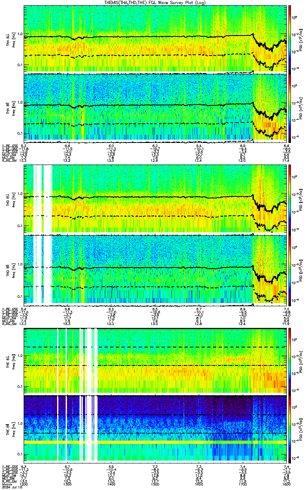The image size is (306, 490).
Task: Click the "1.0" frequency tick of THA B-perpendicular panel
Action: [x=20, y=34]
